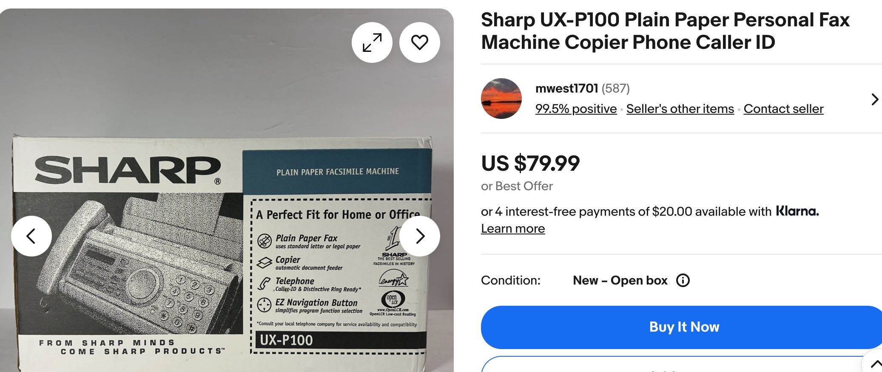882x372 pixels.
Task: Expand the product image to full screen
Action: [x=372, y=42]
